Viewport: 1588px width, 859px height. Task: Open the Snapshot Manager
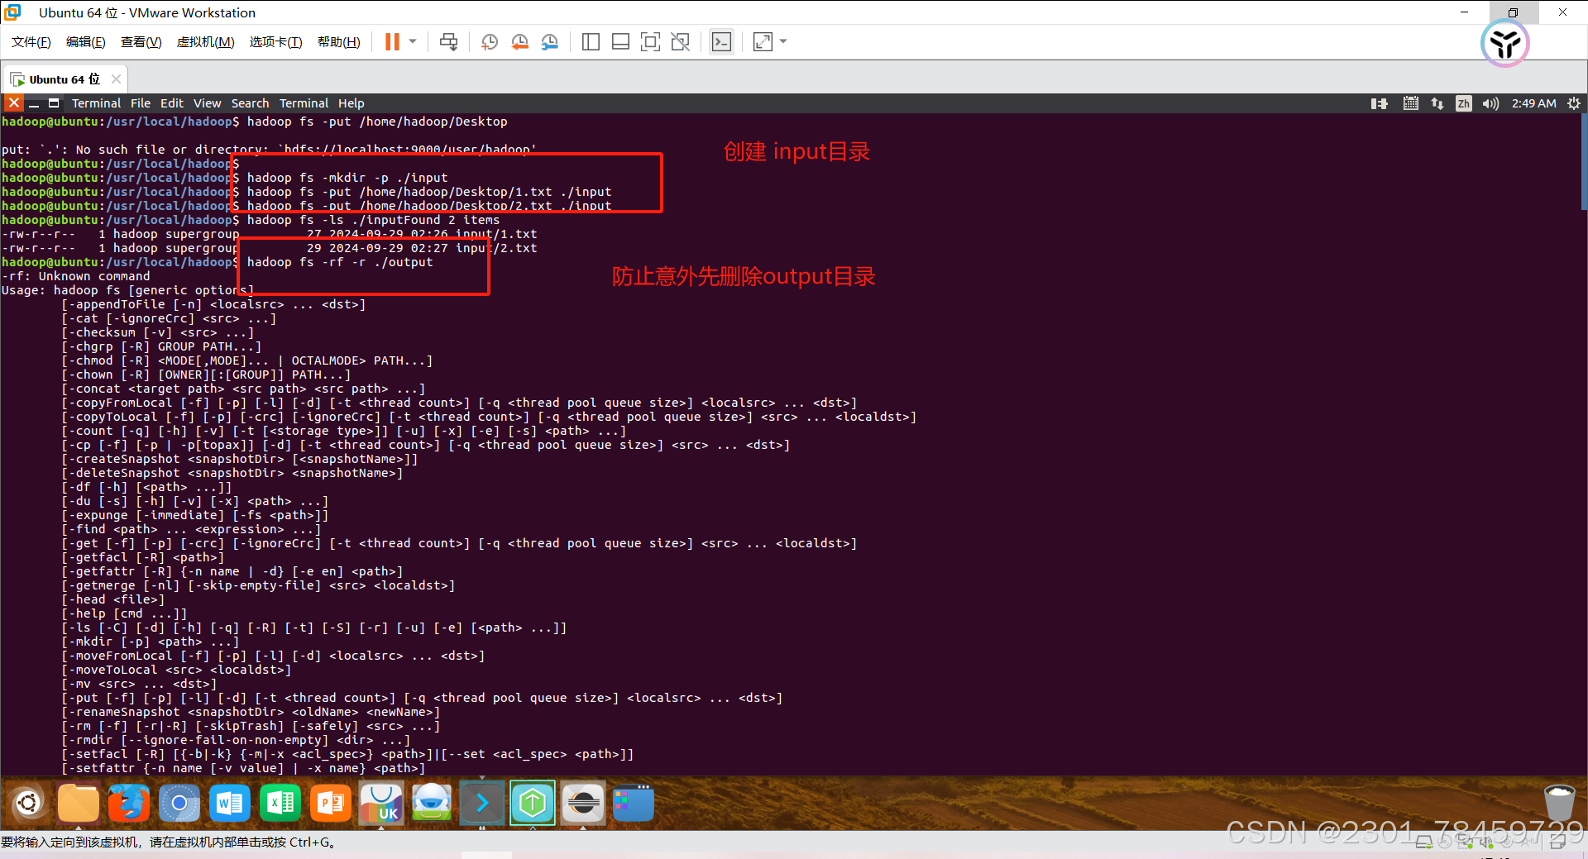550,41
